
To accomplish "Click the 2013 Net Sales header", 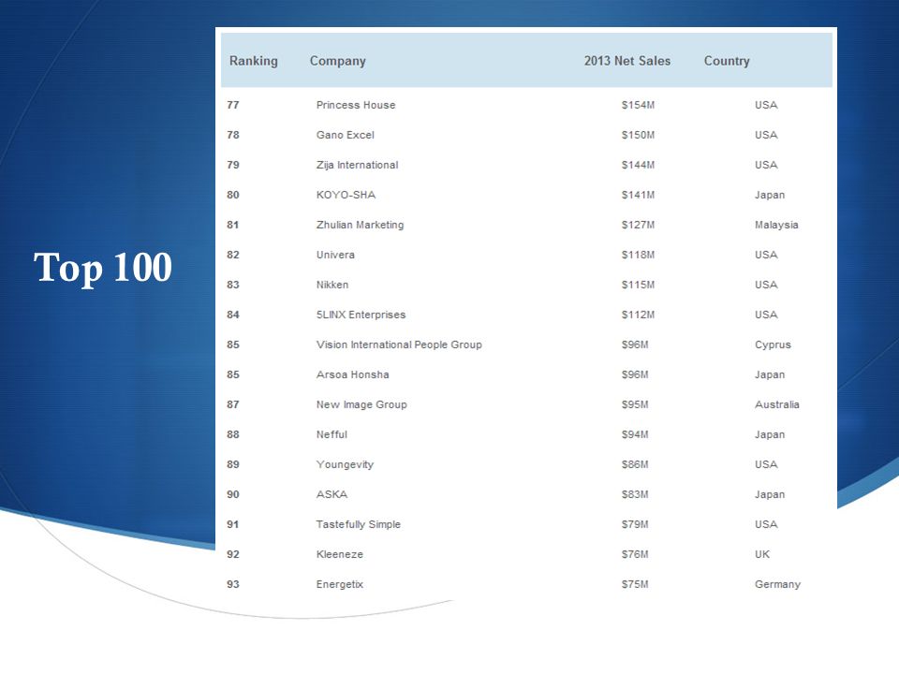I will click(627, 61).
